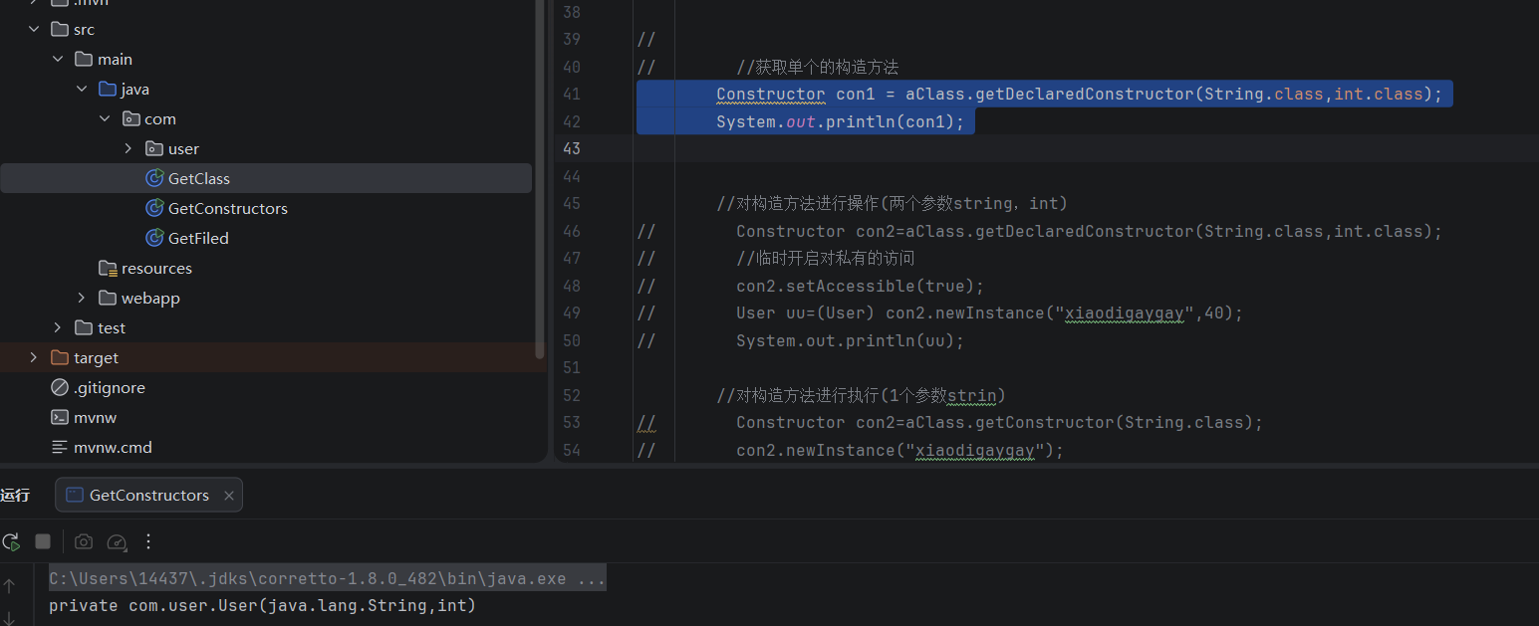Expand the test folder

tap(58, 328)
